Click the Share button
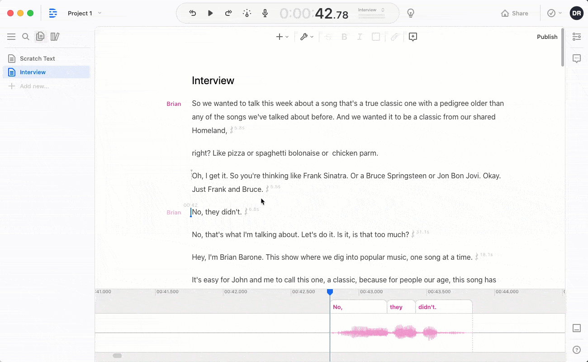Image resolution: width=588 pixels, height=362 pixels. click(515, 13)
